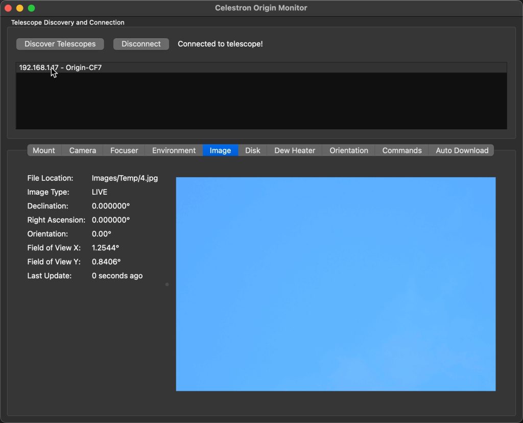The height and width of the screenshot is (423, 523).
Task: Open the Disk tab
Action: 252,151
